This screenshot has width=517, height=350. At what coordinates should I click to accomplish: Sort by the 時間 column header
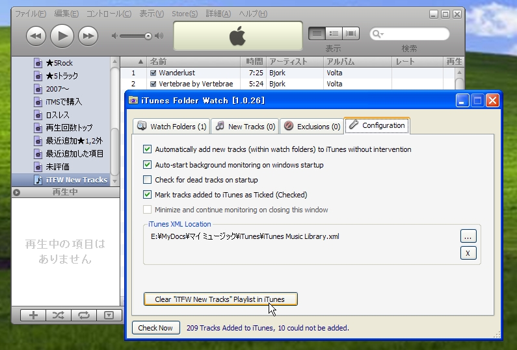click(253, 62)
